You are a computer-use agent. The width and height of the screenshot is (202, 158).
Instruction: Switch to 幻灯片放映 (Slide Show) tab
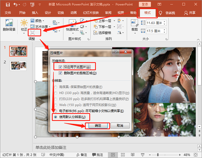click(91, 13)
